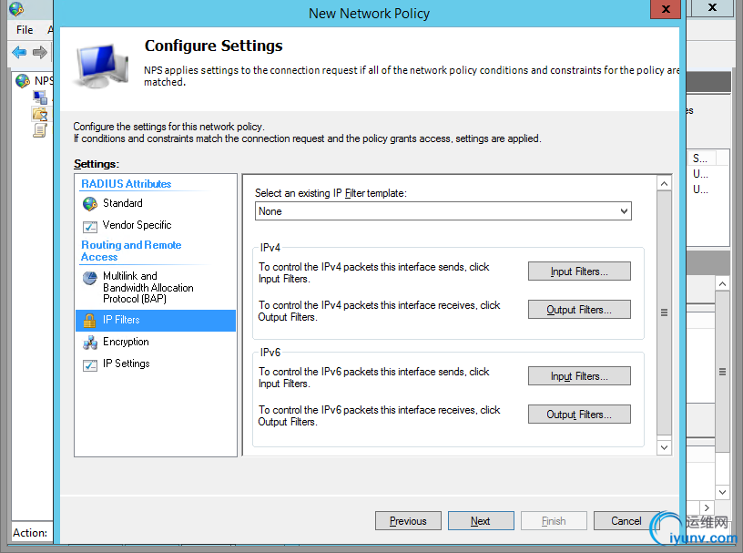This screenshot has height=553, width=743.
Task: Click IPv4 Output Filters button
Action: (x=579, y=310)
